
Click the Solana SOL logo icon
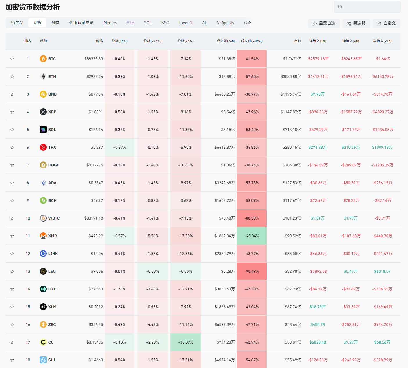click(43, 130)
